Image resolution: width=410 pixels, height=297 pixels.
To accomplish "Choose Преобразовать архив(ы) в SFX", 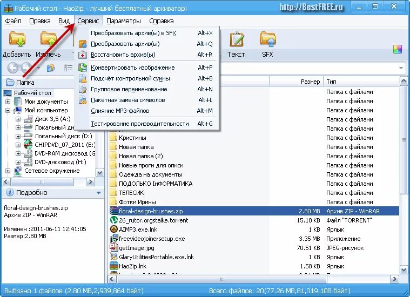I will click(x=147, y=33).
